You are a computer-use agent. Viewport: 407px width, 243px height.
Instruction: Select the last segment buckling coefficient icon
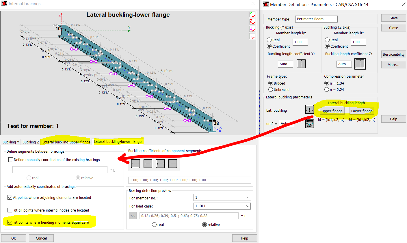pos(173,164)
